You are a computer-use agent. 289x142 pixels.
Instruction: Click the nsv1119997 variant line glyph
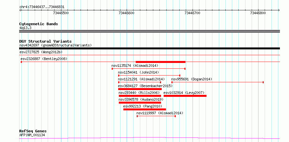coord(156,116)
